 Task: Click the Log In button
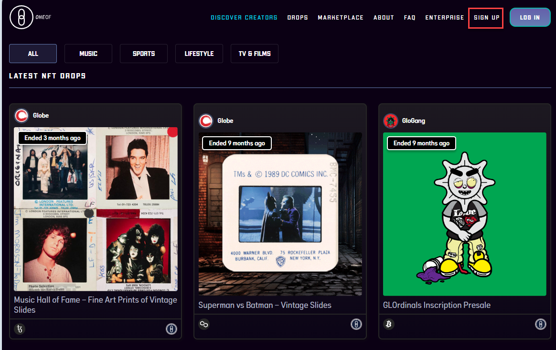[x=530, y=17]
